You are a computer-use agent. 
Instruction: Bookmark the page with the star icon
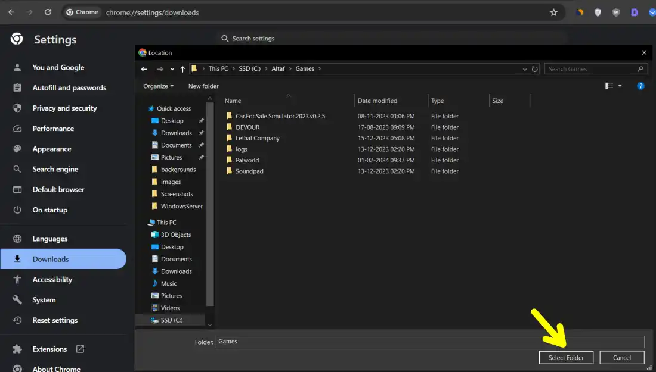click(554, 12)
